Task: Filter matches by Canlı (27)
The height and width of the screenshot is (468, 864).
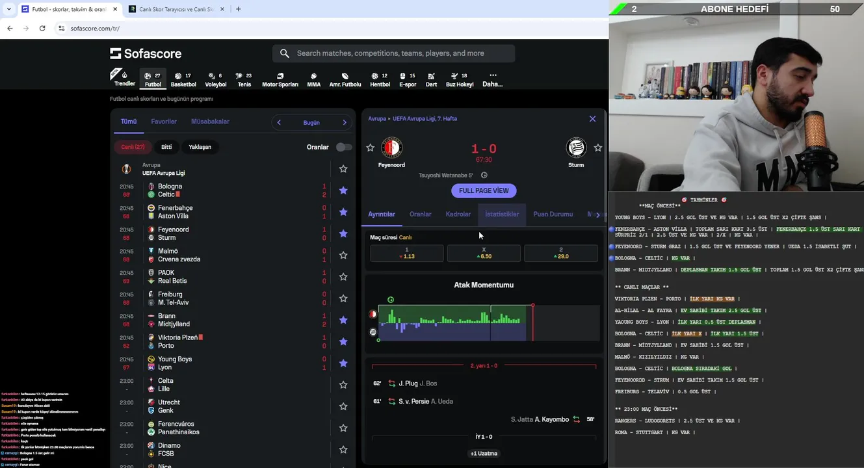Action: click(x=133, y=147)
